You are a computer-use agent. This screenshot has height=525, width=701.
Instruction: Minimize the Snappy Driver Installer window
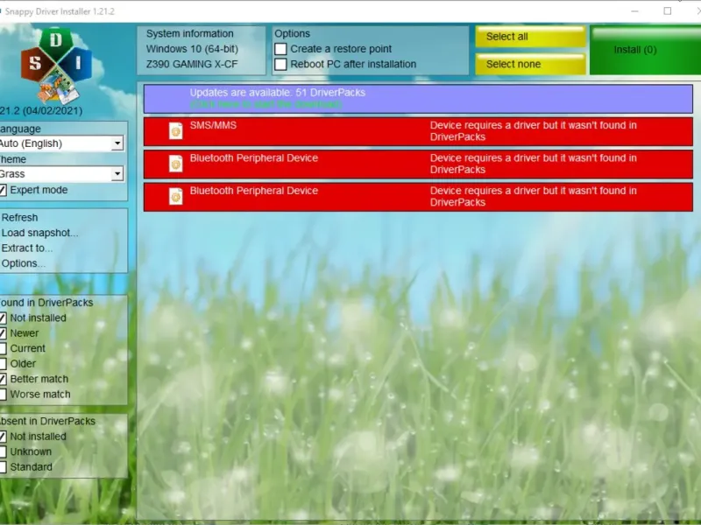(x=634, y=11)
